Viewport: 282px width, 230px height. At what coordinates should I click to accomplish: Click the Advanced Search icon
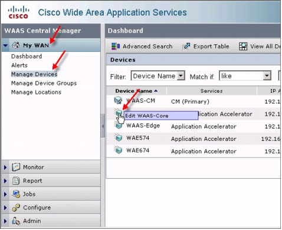click(116, 47)
